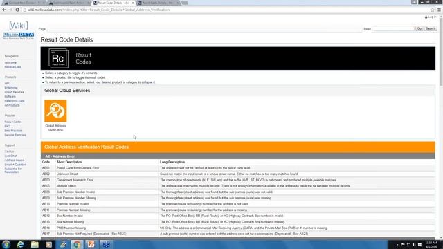This screenshot has width=443, height=249.
Task: Click the wiki search input field
Action: click(x=393, y=28)
